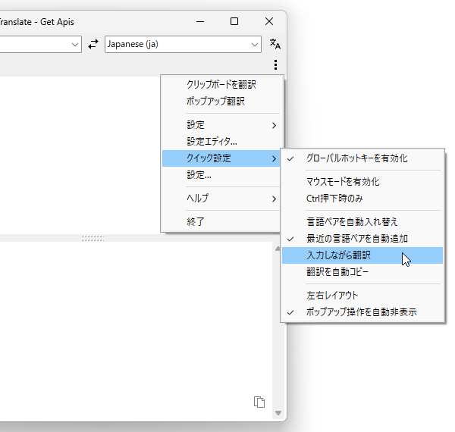Toggle Ctrl押下時のみ option
Viewport: 455px width, 432px height.
coord(362,199)
